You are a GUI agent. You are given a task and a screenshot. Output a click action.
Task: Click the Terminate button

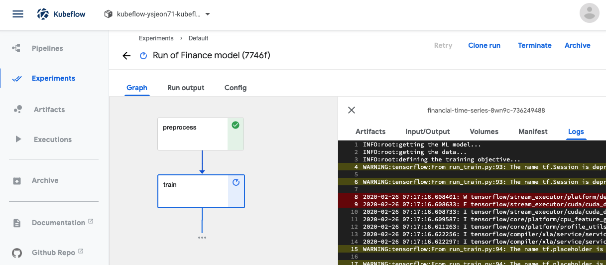(535, 45)
